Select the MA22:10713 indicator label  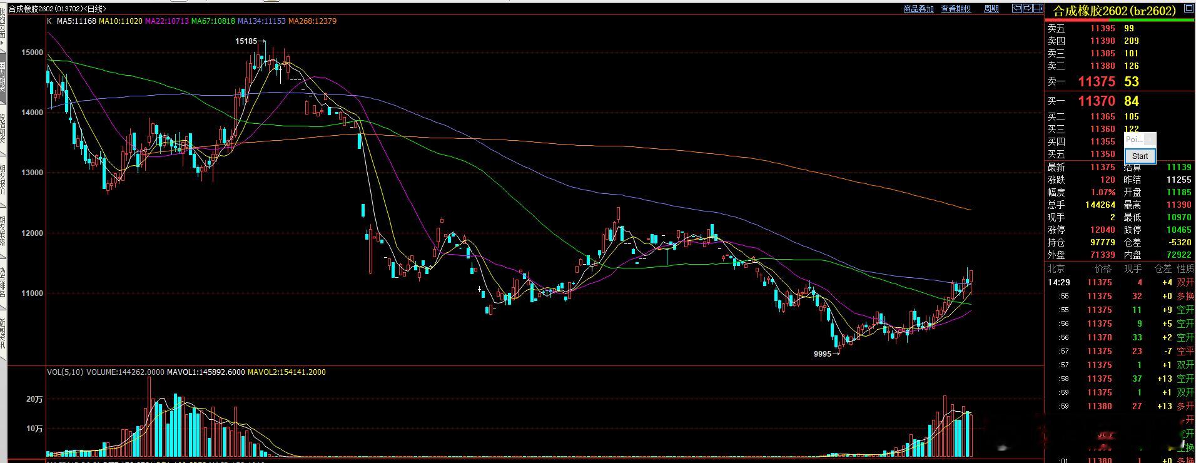167,21
